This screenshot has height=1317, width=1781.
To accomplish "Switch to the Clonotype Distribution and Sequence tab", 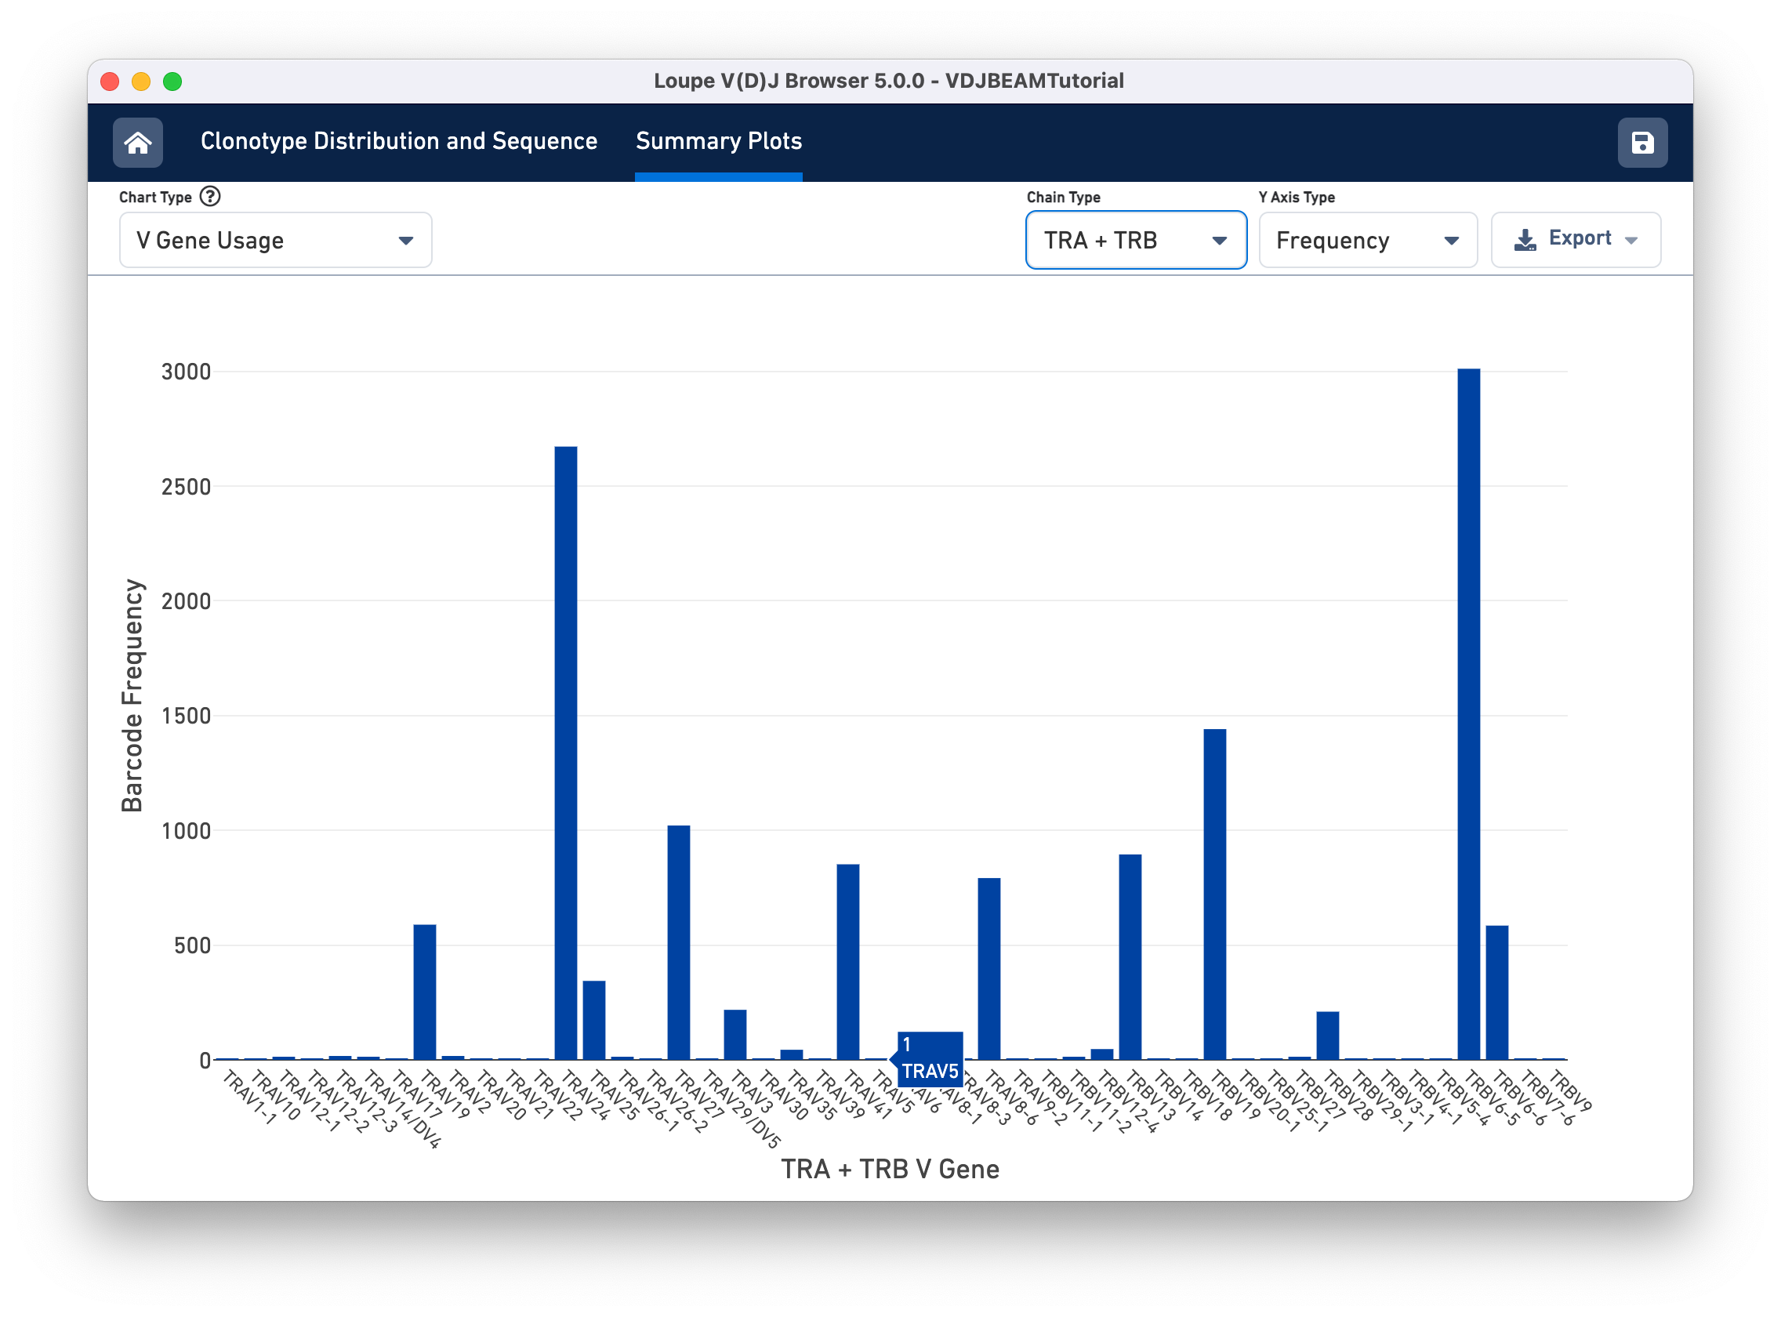I will pos(399,140).
